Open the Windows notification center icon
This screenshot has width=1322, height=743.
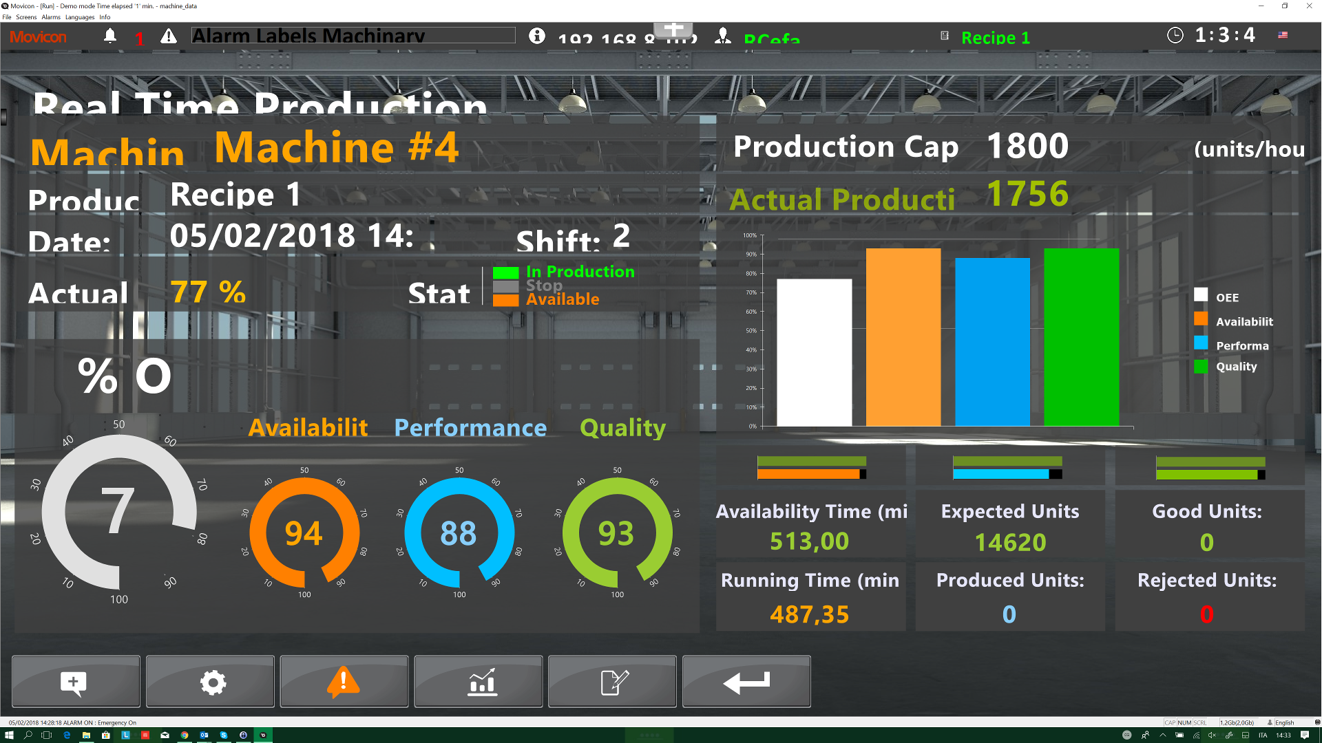[1305, 735]
